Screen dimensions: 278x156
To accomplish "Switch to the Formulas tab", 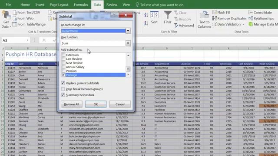I will pyautogui.click(x=81, y=5).
